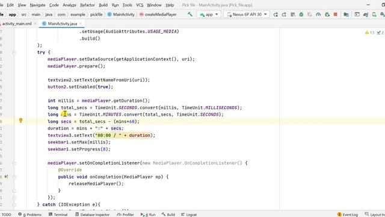Open the Help menu
This screenshot has width=385, height=217.
170,5
